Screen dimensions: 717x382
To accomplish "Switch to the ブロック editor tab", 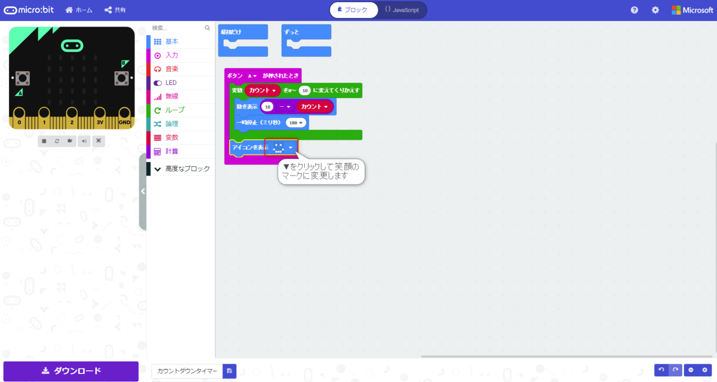I will tap(353, 10).
